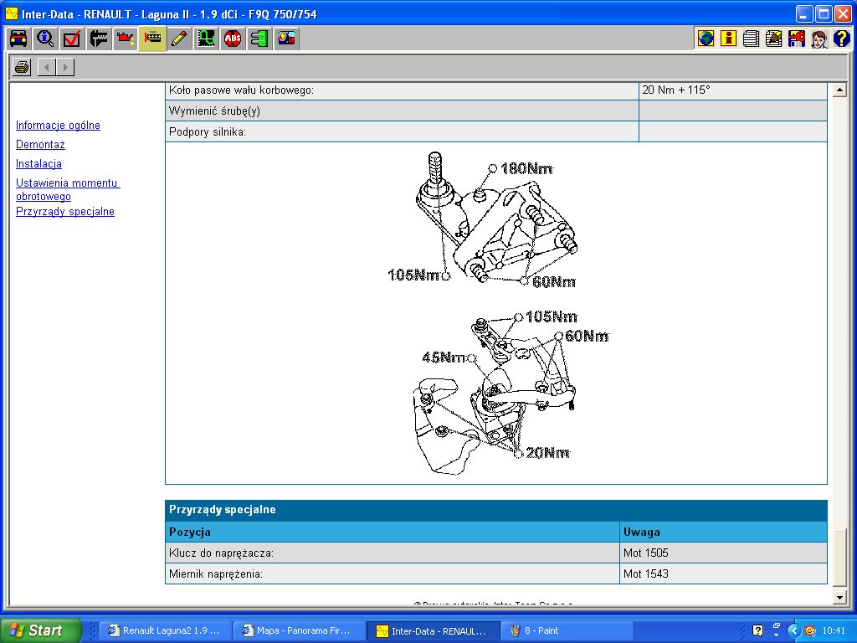The height and width of the screenshot is (643, 857).
Task: Open the green oscilloscope waveform icon
Action: [x=206, y=39]
